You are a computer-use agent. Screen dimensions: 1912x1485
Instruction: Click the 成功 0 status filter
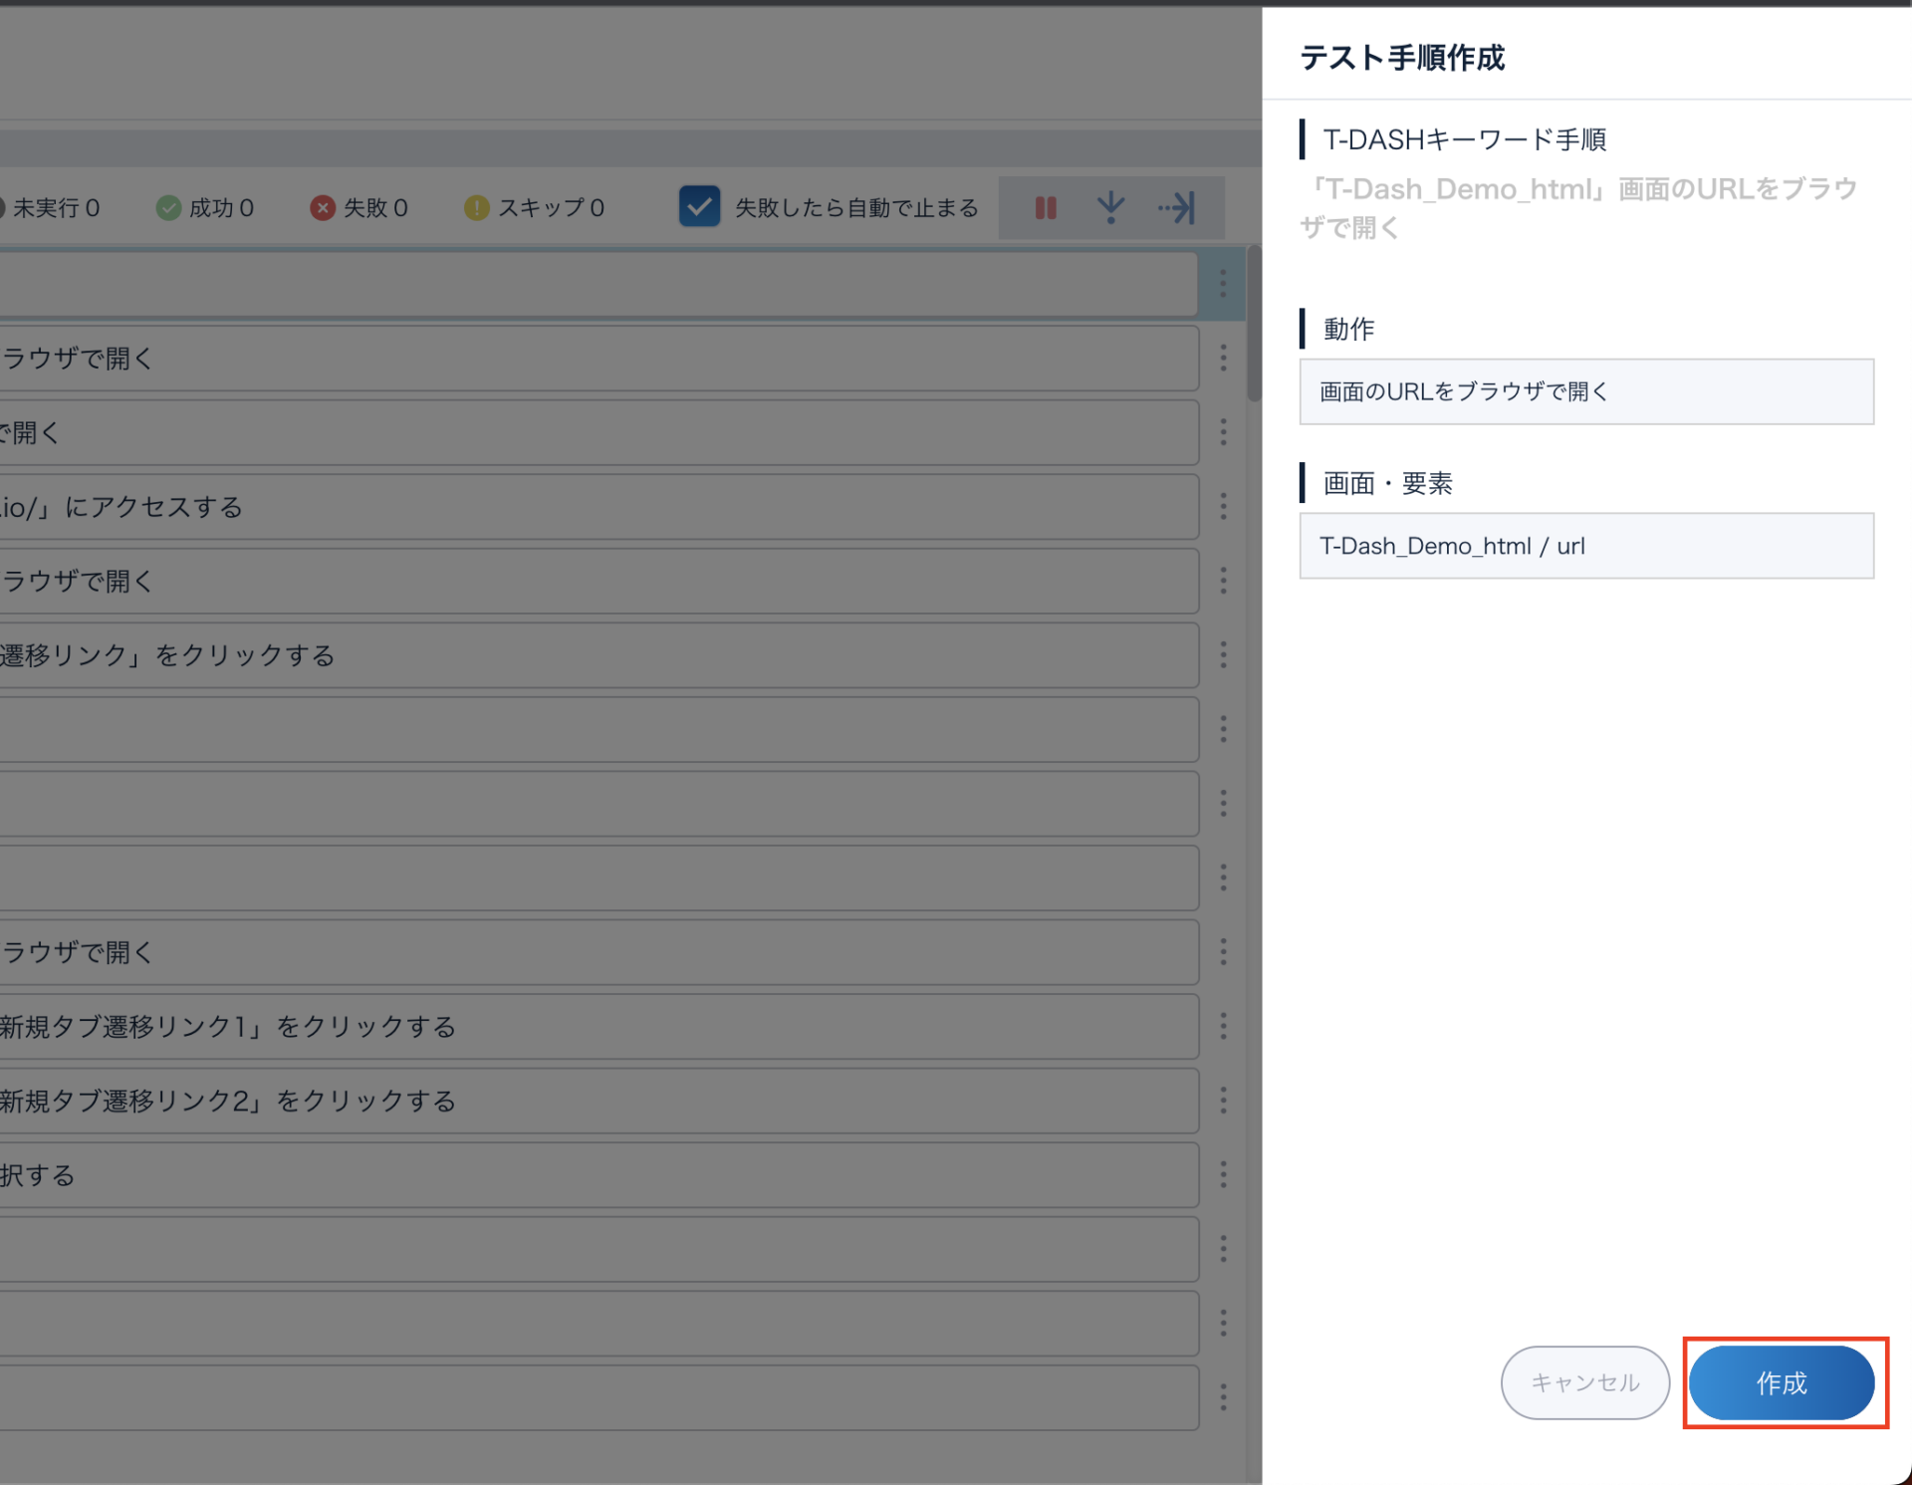(205, 208)
